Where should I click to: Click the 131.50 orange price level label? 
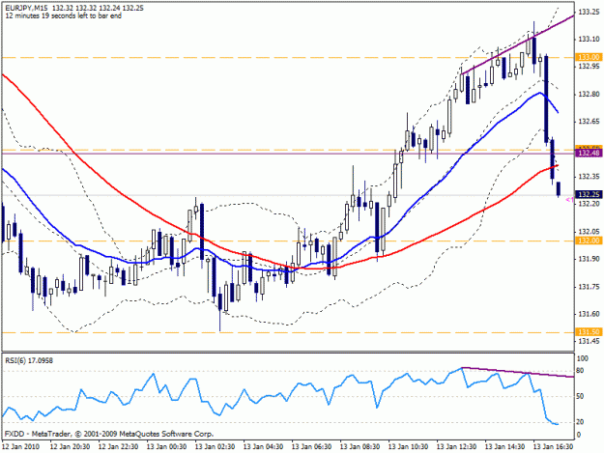[x=589, y=331]
